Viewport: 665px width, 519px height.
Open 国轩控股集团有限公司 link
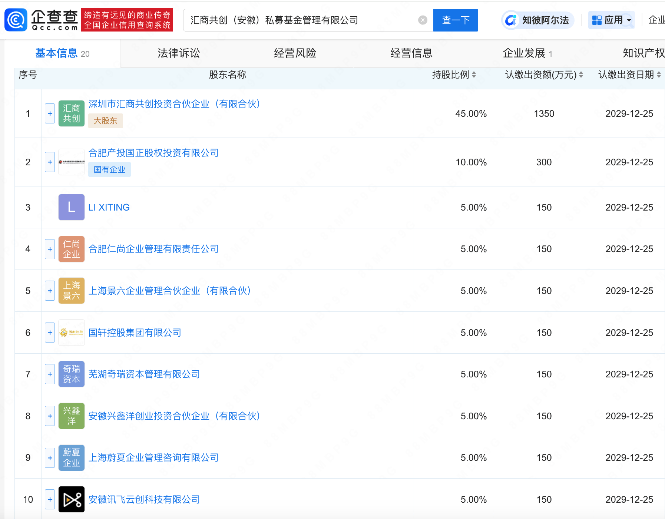[135, 333]
